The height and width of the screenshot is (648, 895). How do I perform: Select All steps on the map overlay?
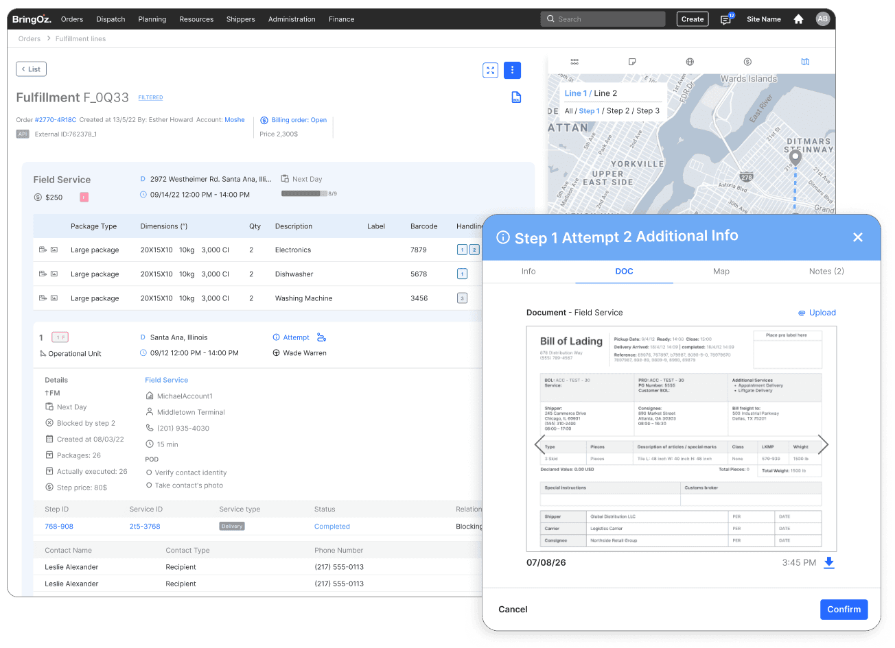[x=568, y=111]
